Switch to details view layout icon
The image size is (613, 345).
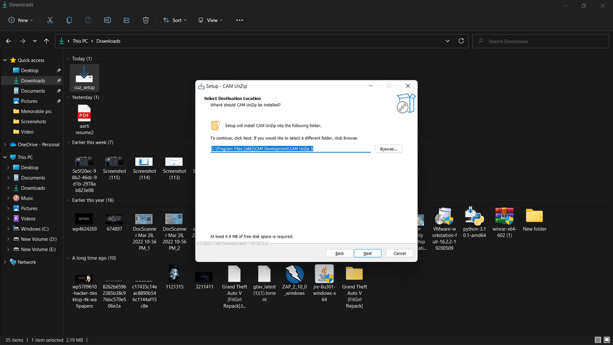click(x=598, y=340)
